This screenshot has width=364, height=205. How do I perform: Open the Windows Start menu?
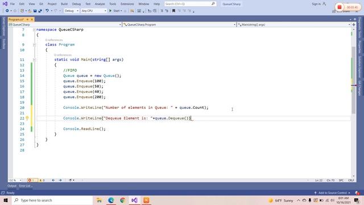coord(6,200)
